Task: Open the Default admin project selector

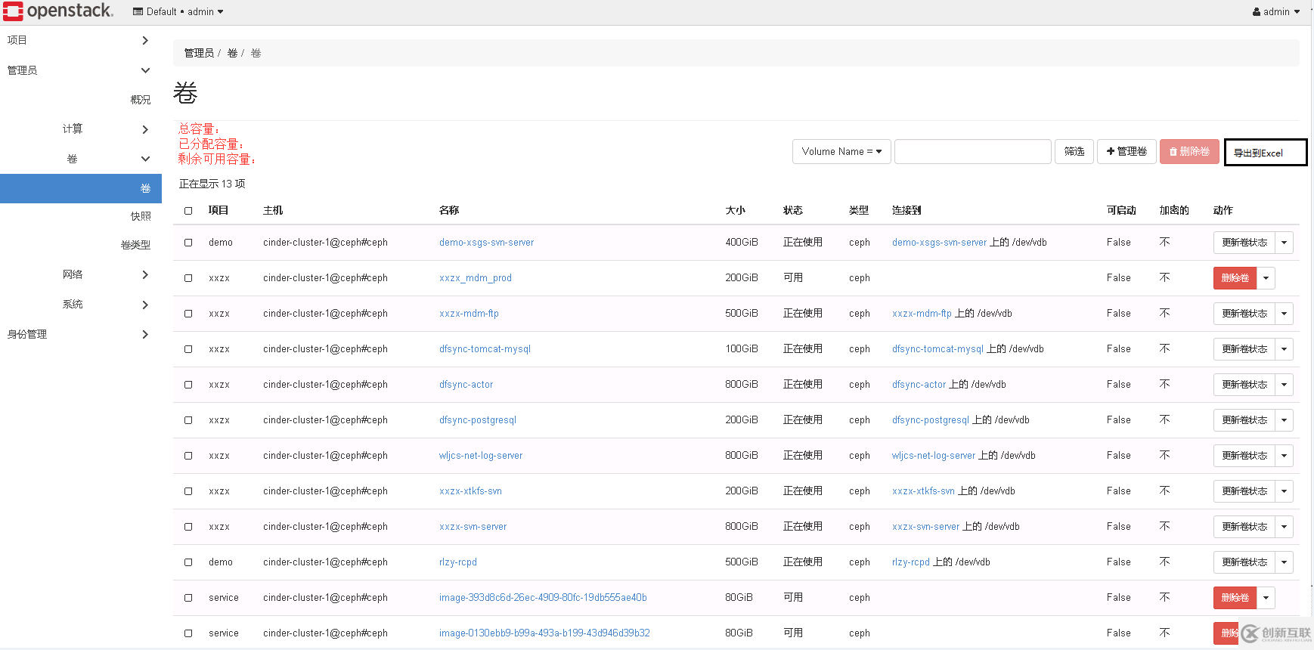Action: coord(178,11)
